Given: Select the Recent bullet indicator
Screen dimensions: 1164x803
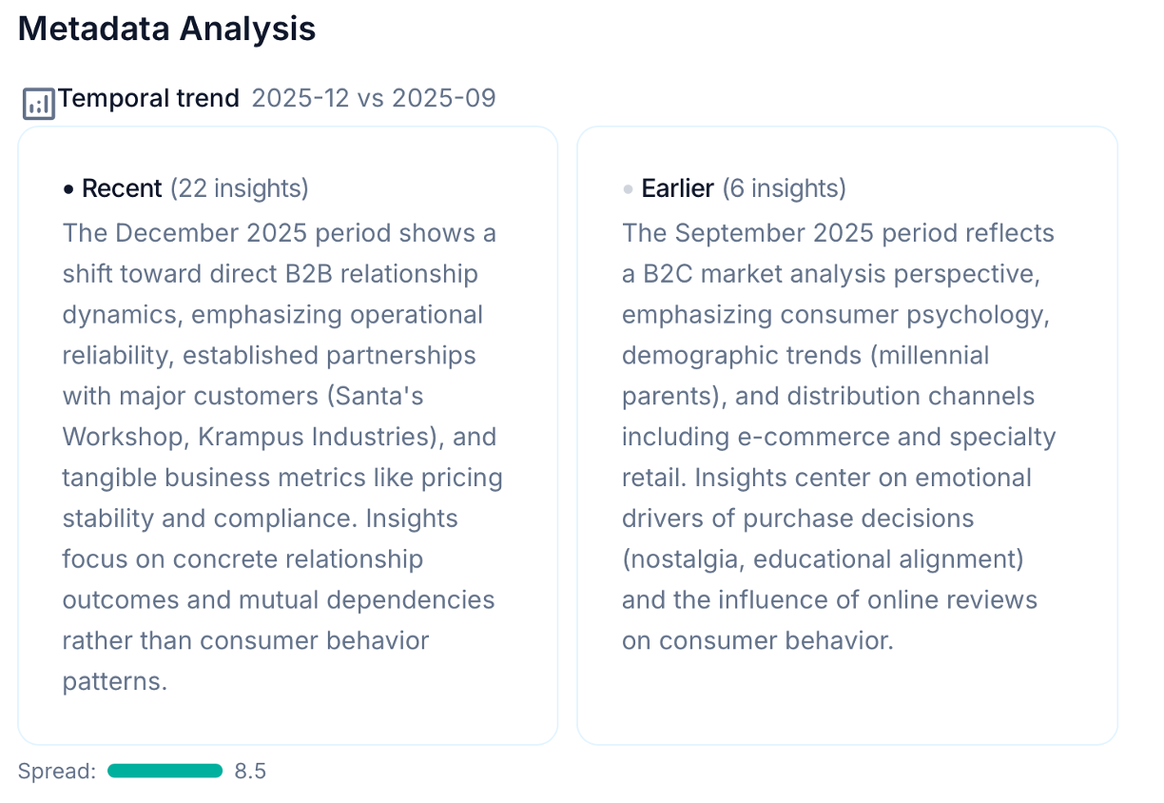Looking at the screenshot, I should point(68,187).
